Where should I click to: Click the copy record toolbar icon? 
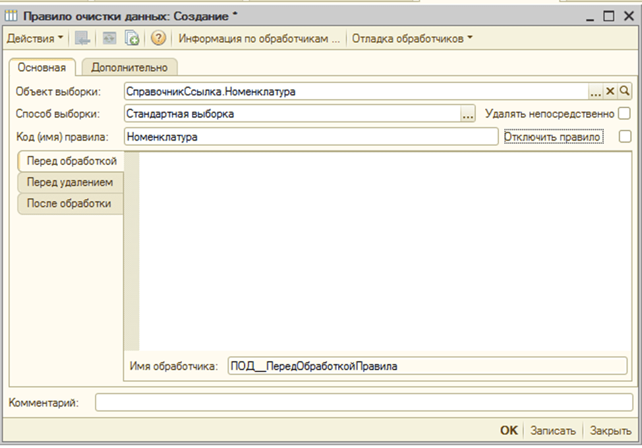click(x=132, y=39)
